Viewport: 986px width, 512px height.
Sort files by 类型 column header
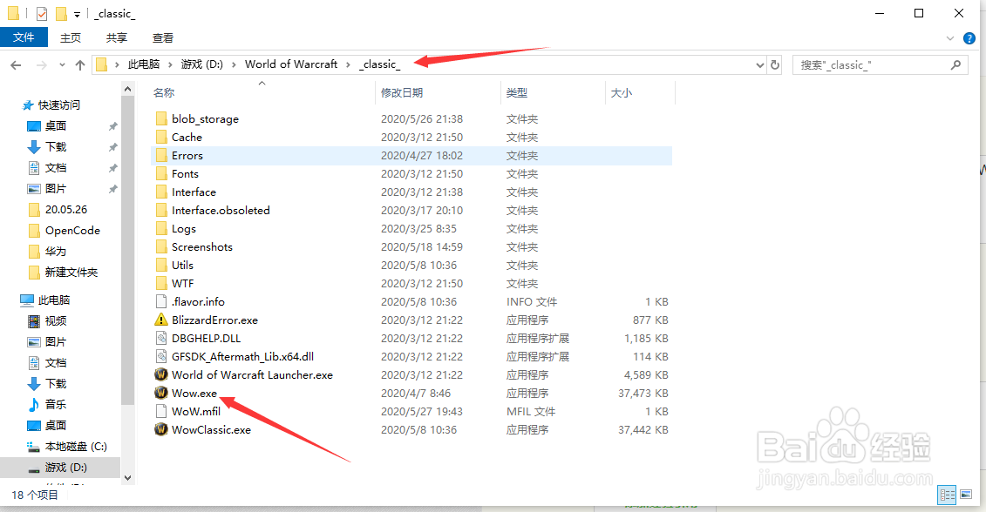pyautogui.click(x=517, y=93)
